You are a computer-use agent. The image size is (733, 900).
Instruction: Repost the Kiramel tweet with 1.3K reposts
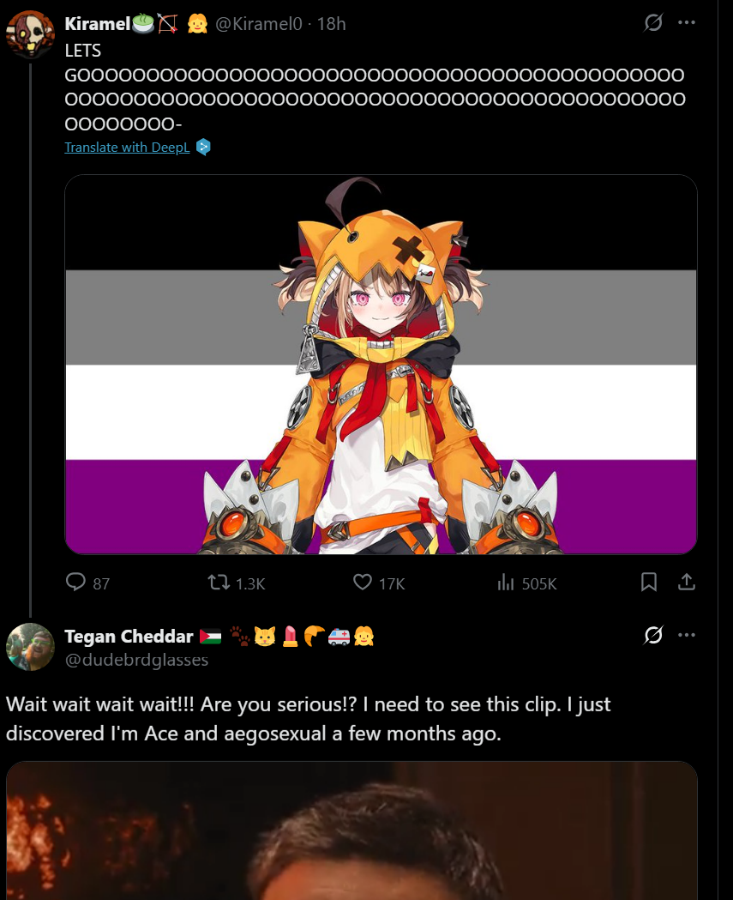tap(218, 583)
